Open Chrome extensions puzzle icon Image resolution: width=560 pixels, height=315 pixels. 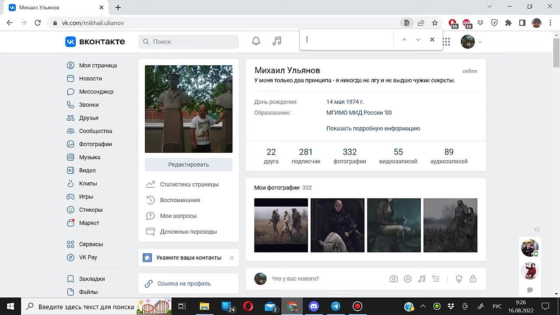[508, 23]
